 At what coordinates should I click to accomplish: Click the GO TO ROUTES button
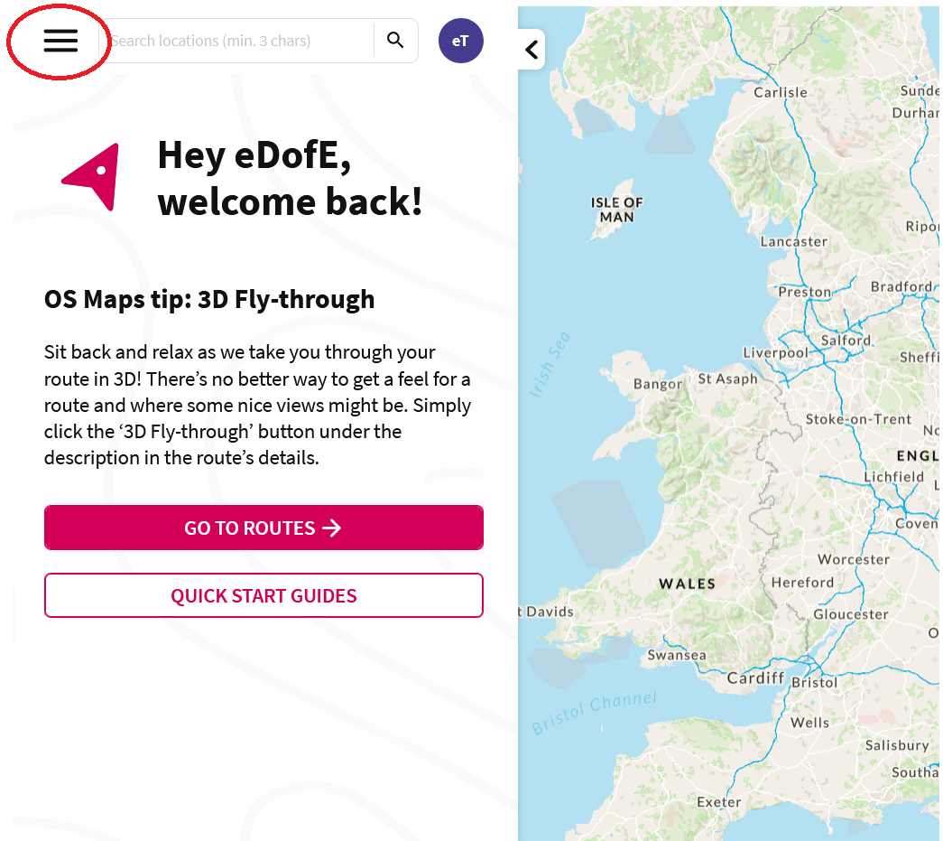pyautogui.click(x=263, y=527)
